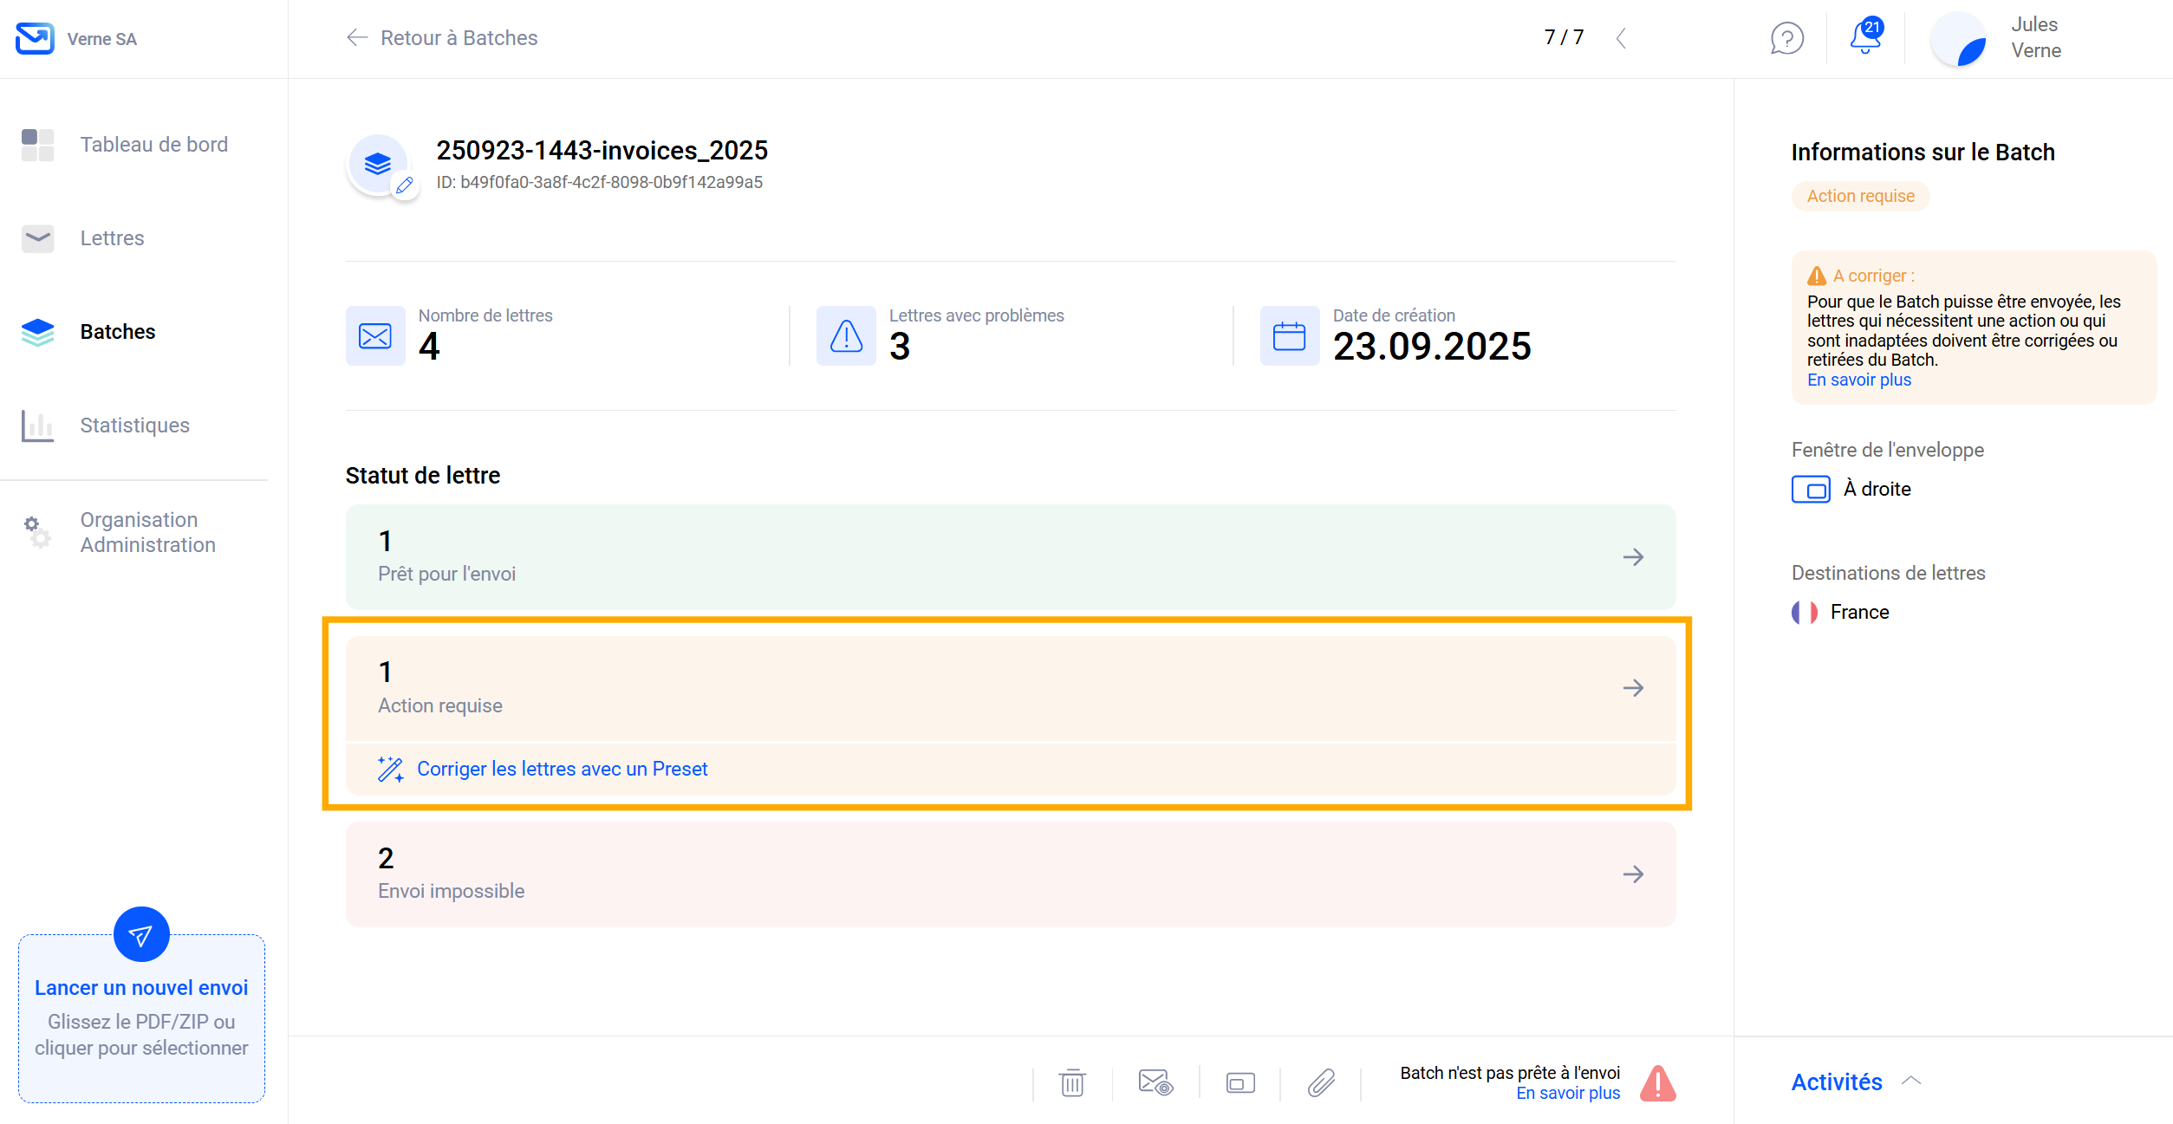Image resolution: width=2173 pixels, height=1124 pixels.
Task: Open Jules Verne profile avatar
Action: 1959,40
